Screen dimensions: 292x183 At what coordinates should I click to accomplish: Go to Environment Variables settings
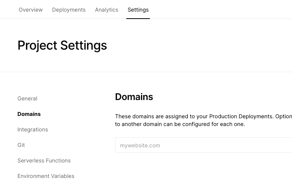pos(46,176)
